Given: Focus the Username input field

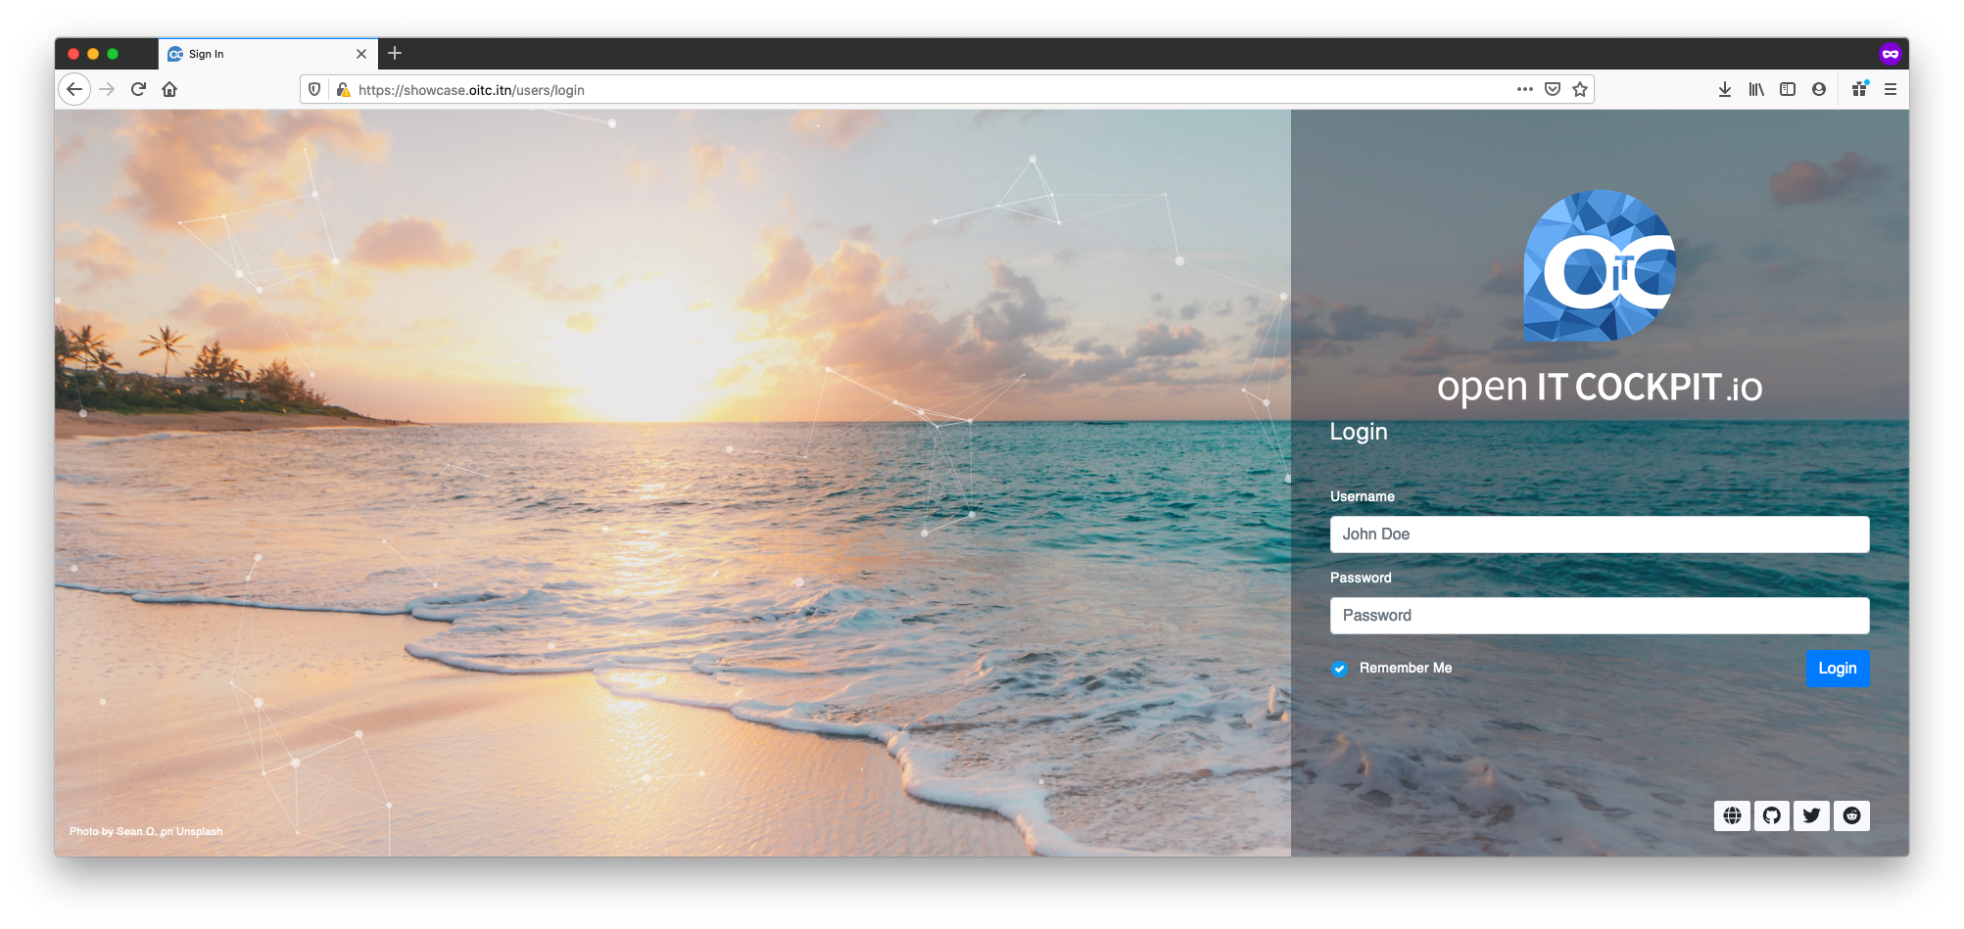Looking at the screenshot, I should tap(1599, 534).
